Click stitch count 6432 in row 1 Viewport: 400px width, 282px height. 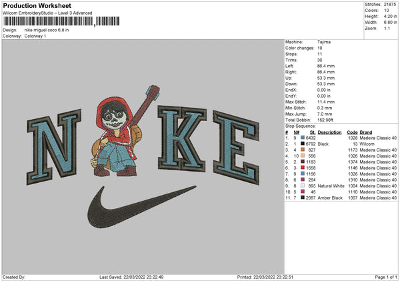pyautogui.click(x=311, y=138)
